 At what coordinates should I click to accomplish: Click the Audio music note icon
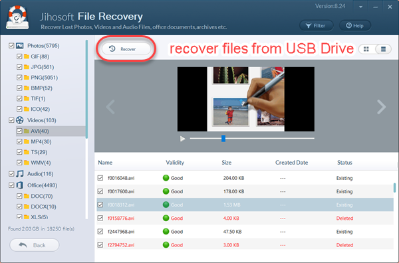tap(19, 174)
